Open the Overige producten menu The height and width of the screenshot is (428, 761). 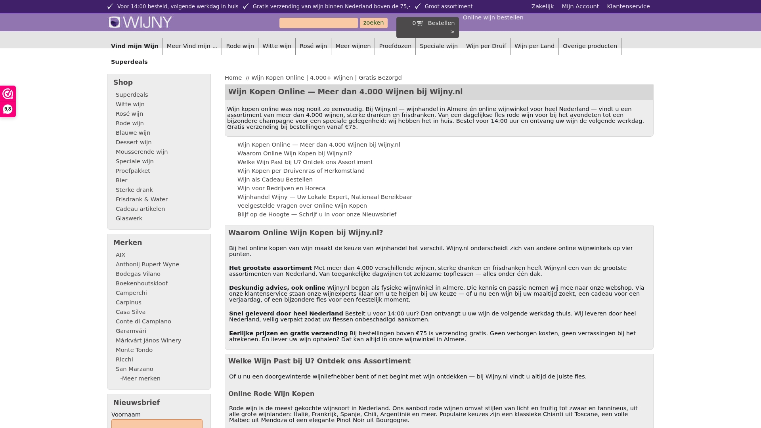(x=590, y=46)
